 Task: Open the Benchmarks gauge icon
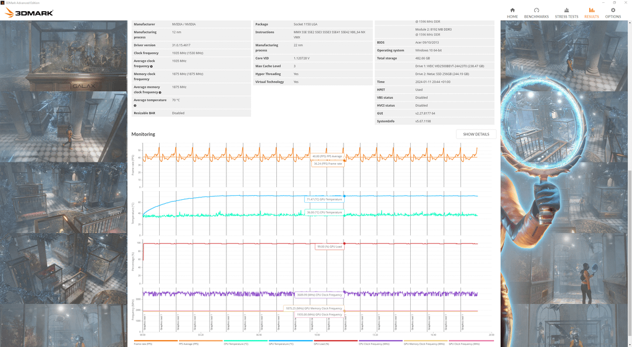[x=537, y=10]
